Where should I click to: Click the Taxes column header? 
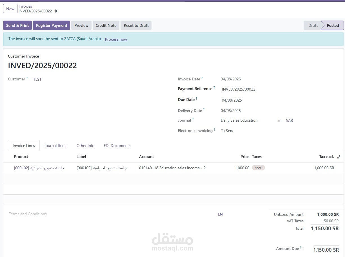(257, 157)
